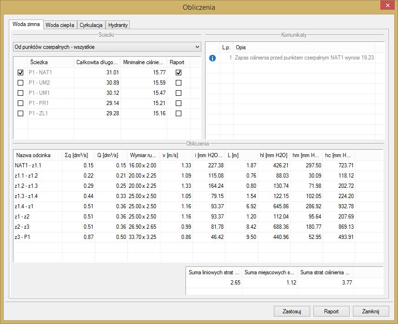Select the z1.3 - z1.4 segment row
The image size is (398, 324).
click(198, 196)
